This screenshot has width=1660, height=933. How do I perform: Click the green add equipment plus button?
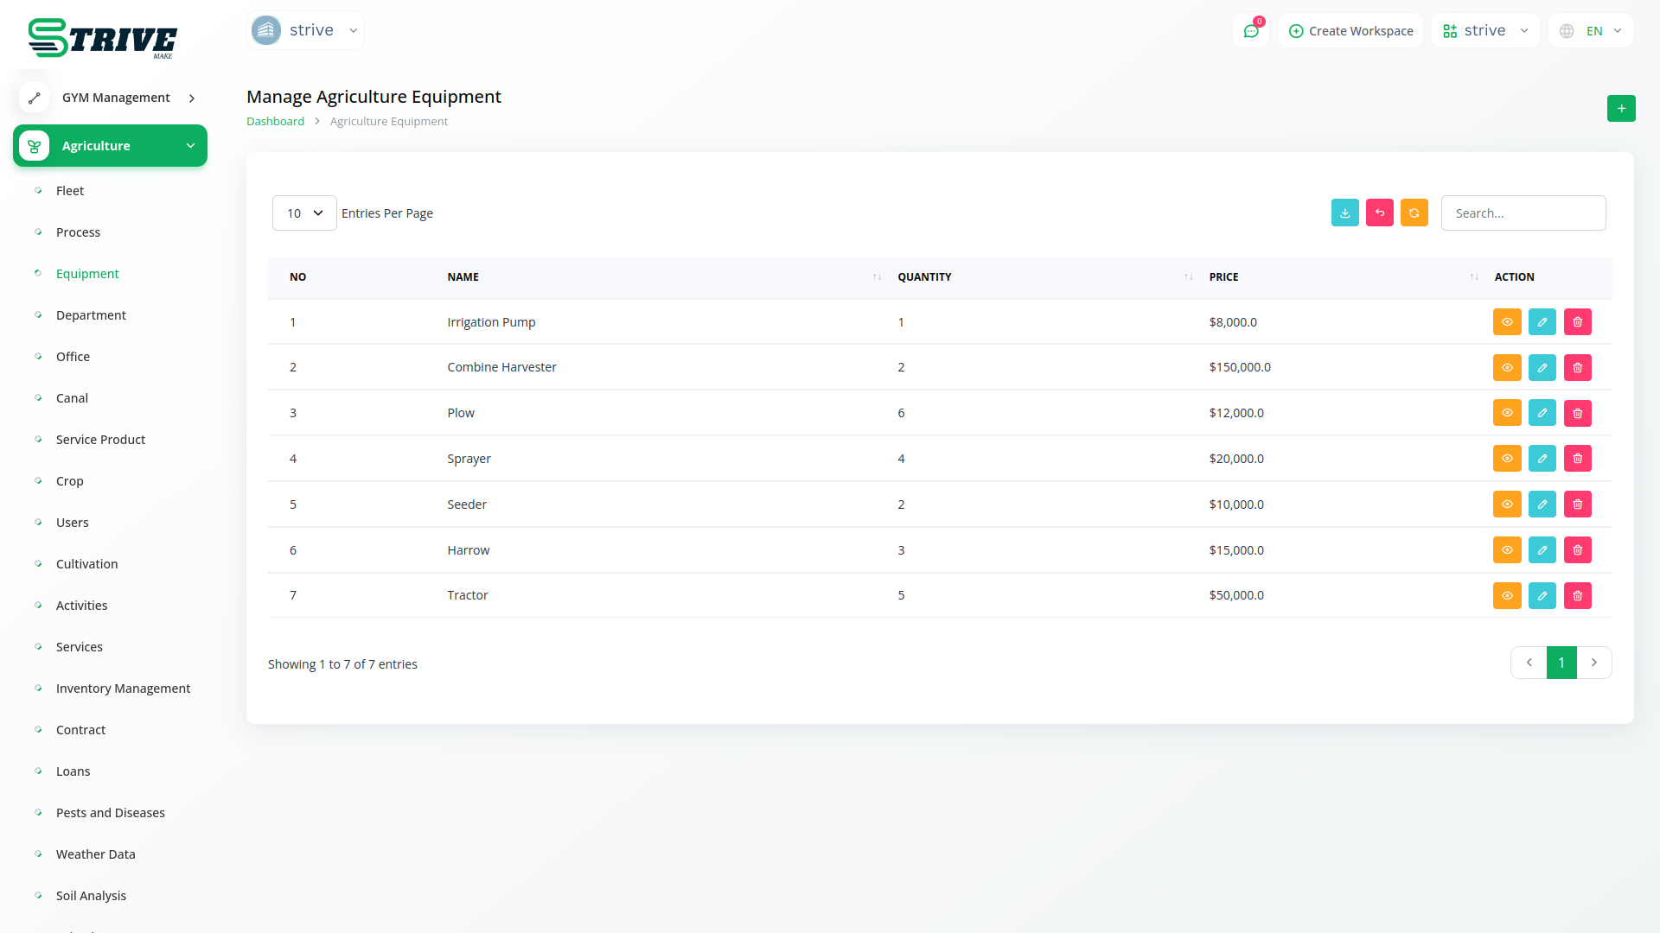1621,109
